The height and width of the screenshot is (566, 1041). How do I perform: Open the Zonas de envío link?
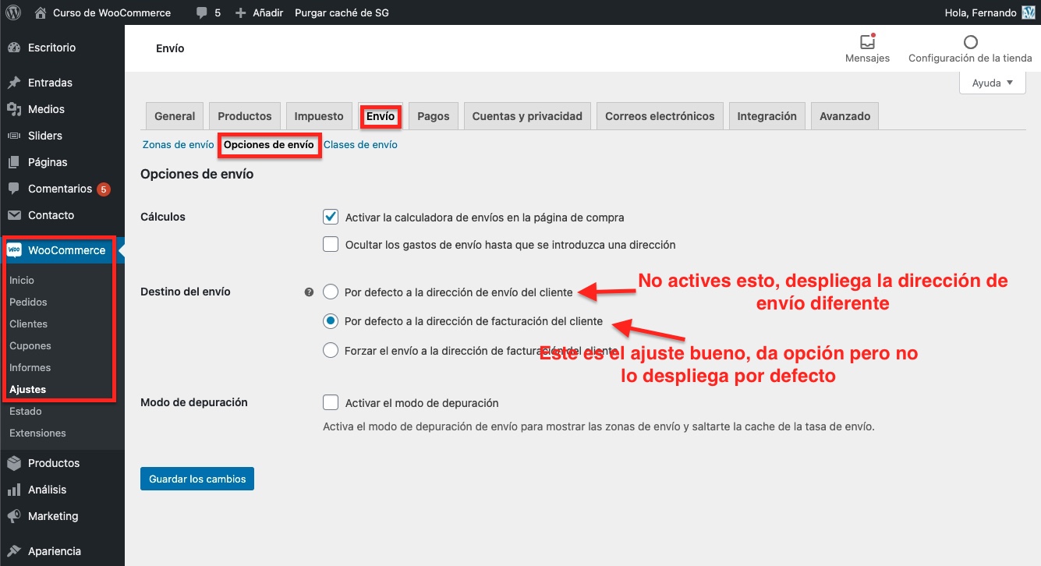click(x=178, y=144)
